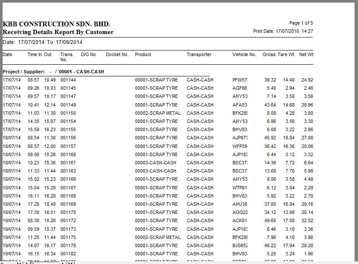Viewport: 358px width, 264px height.
Task: Click the Vehicle No. column header
Action: click(x=244, y=54)
